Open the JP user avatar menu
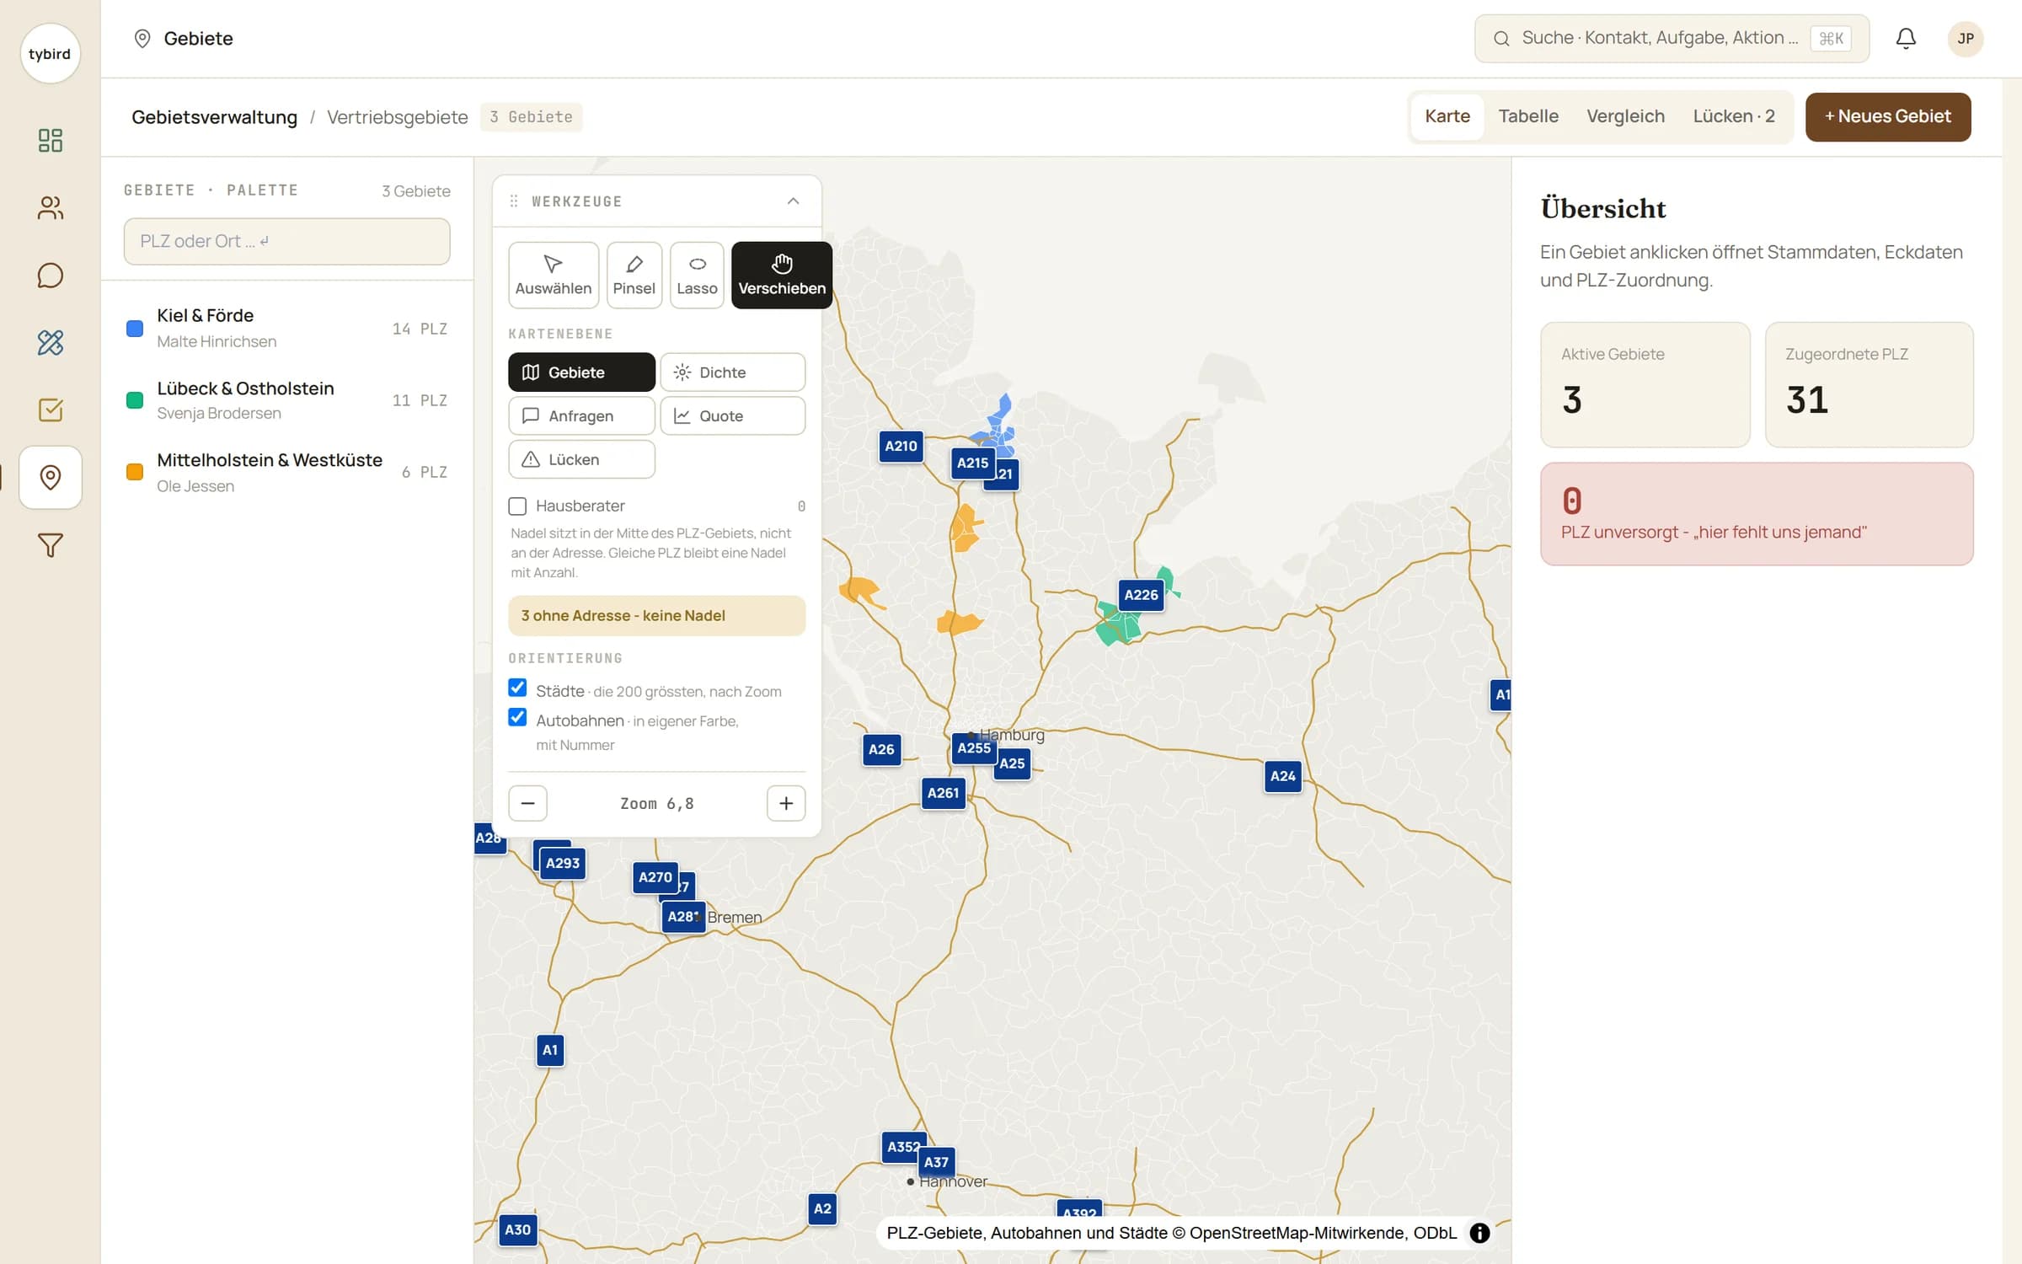2022x1264 pixels. 1965,39
